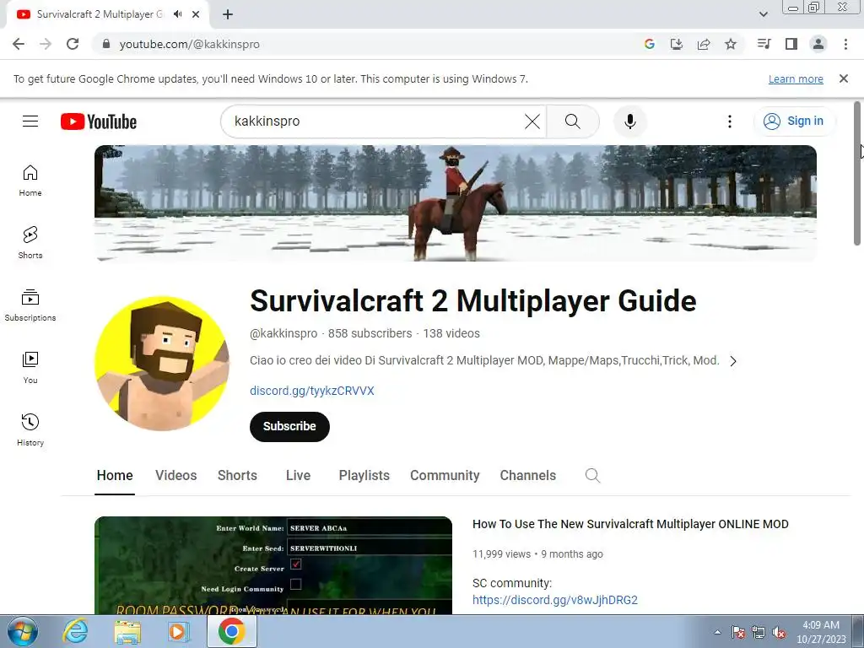The image size is (864, 648).
Task: Open YouTube settings three-dot menu
Action: (x=730, y=121)
